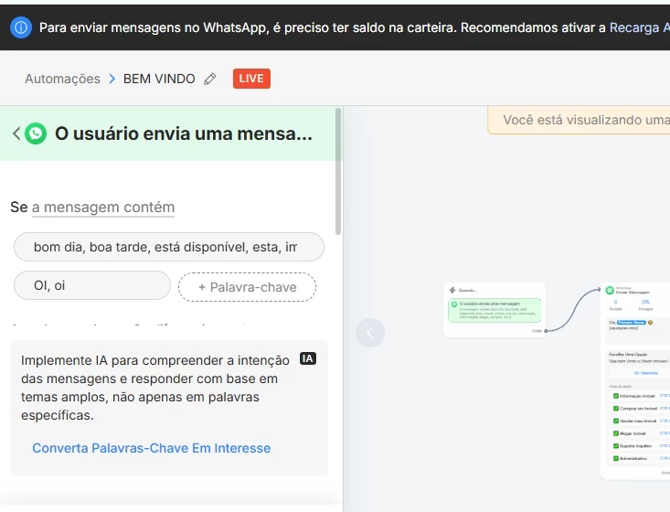Add a new keyword with '+ Palavra-chave'

247,287
